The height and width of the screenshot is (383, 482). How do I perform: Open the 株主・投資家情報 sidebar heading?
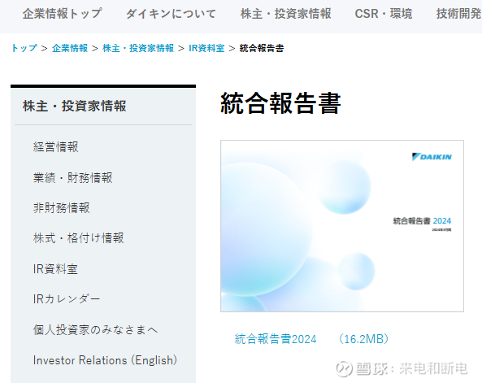74,106
